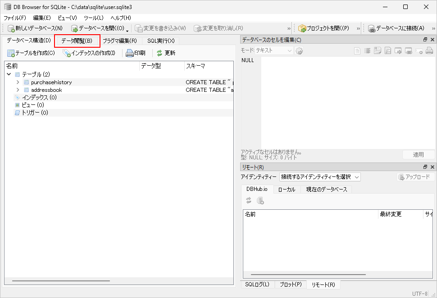
Task: Open the ファイル(F) menu
Action: click(15, 18)
